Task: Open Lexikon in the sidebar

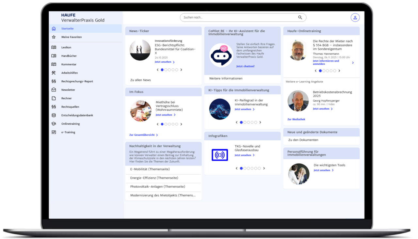Action: click(x=66, y=47)
